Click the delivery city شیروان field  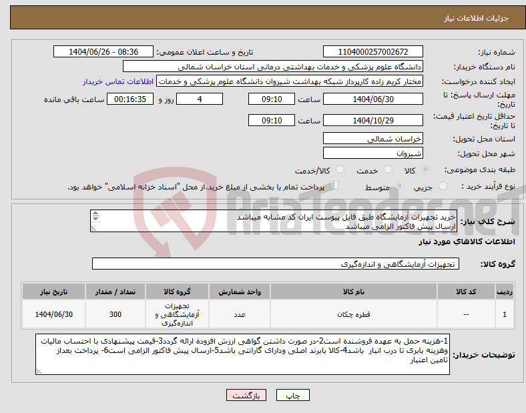point(372,153)
